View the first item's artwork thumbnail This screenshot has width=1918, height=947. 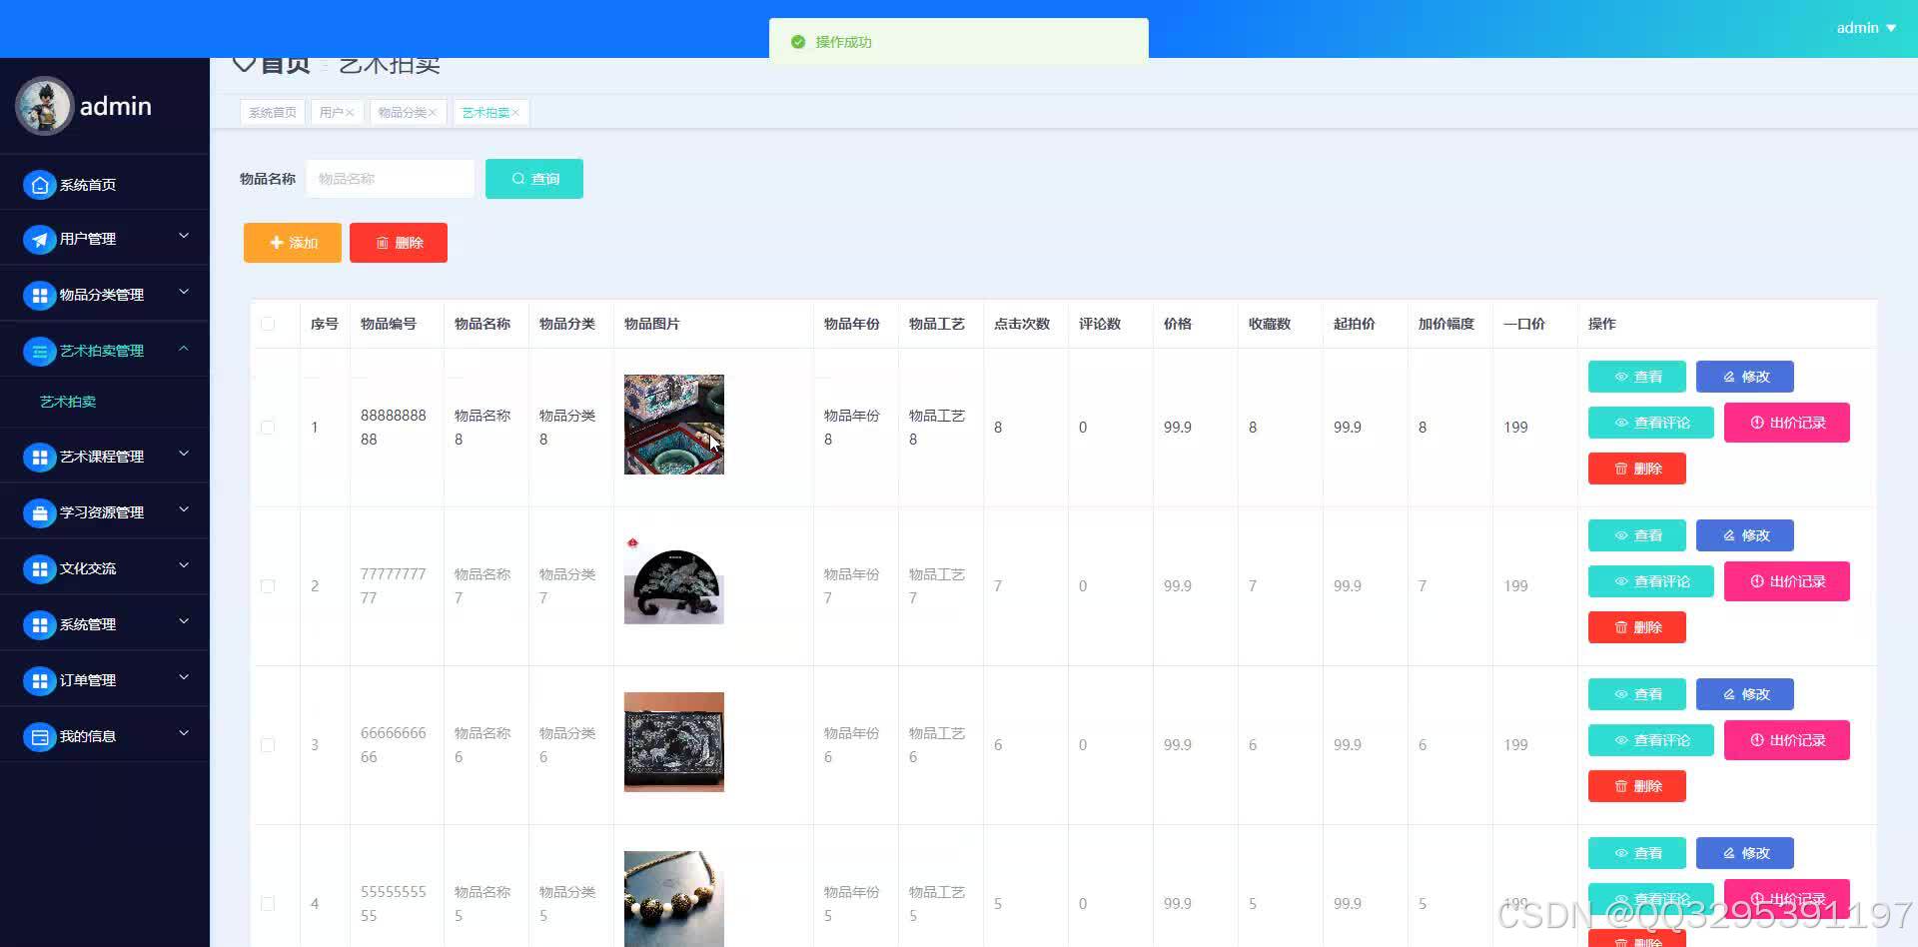(x=673, y=424)
